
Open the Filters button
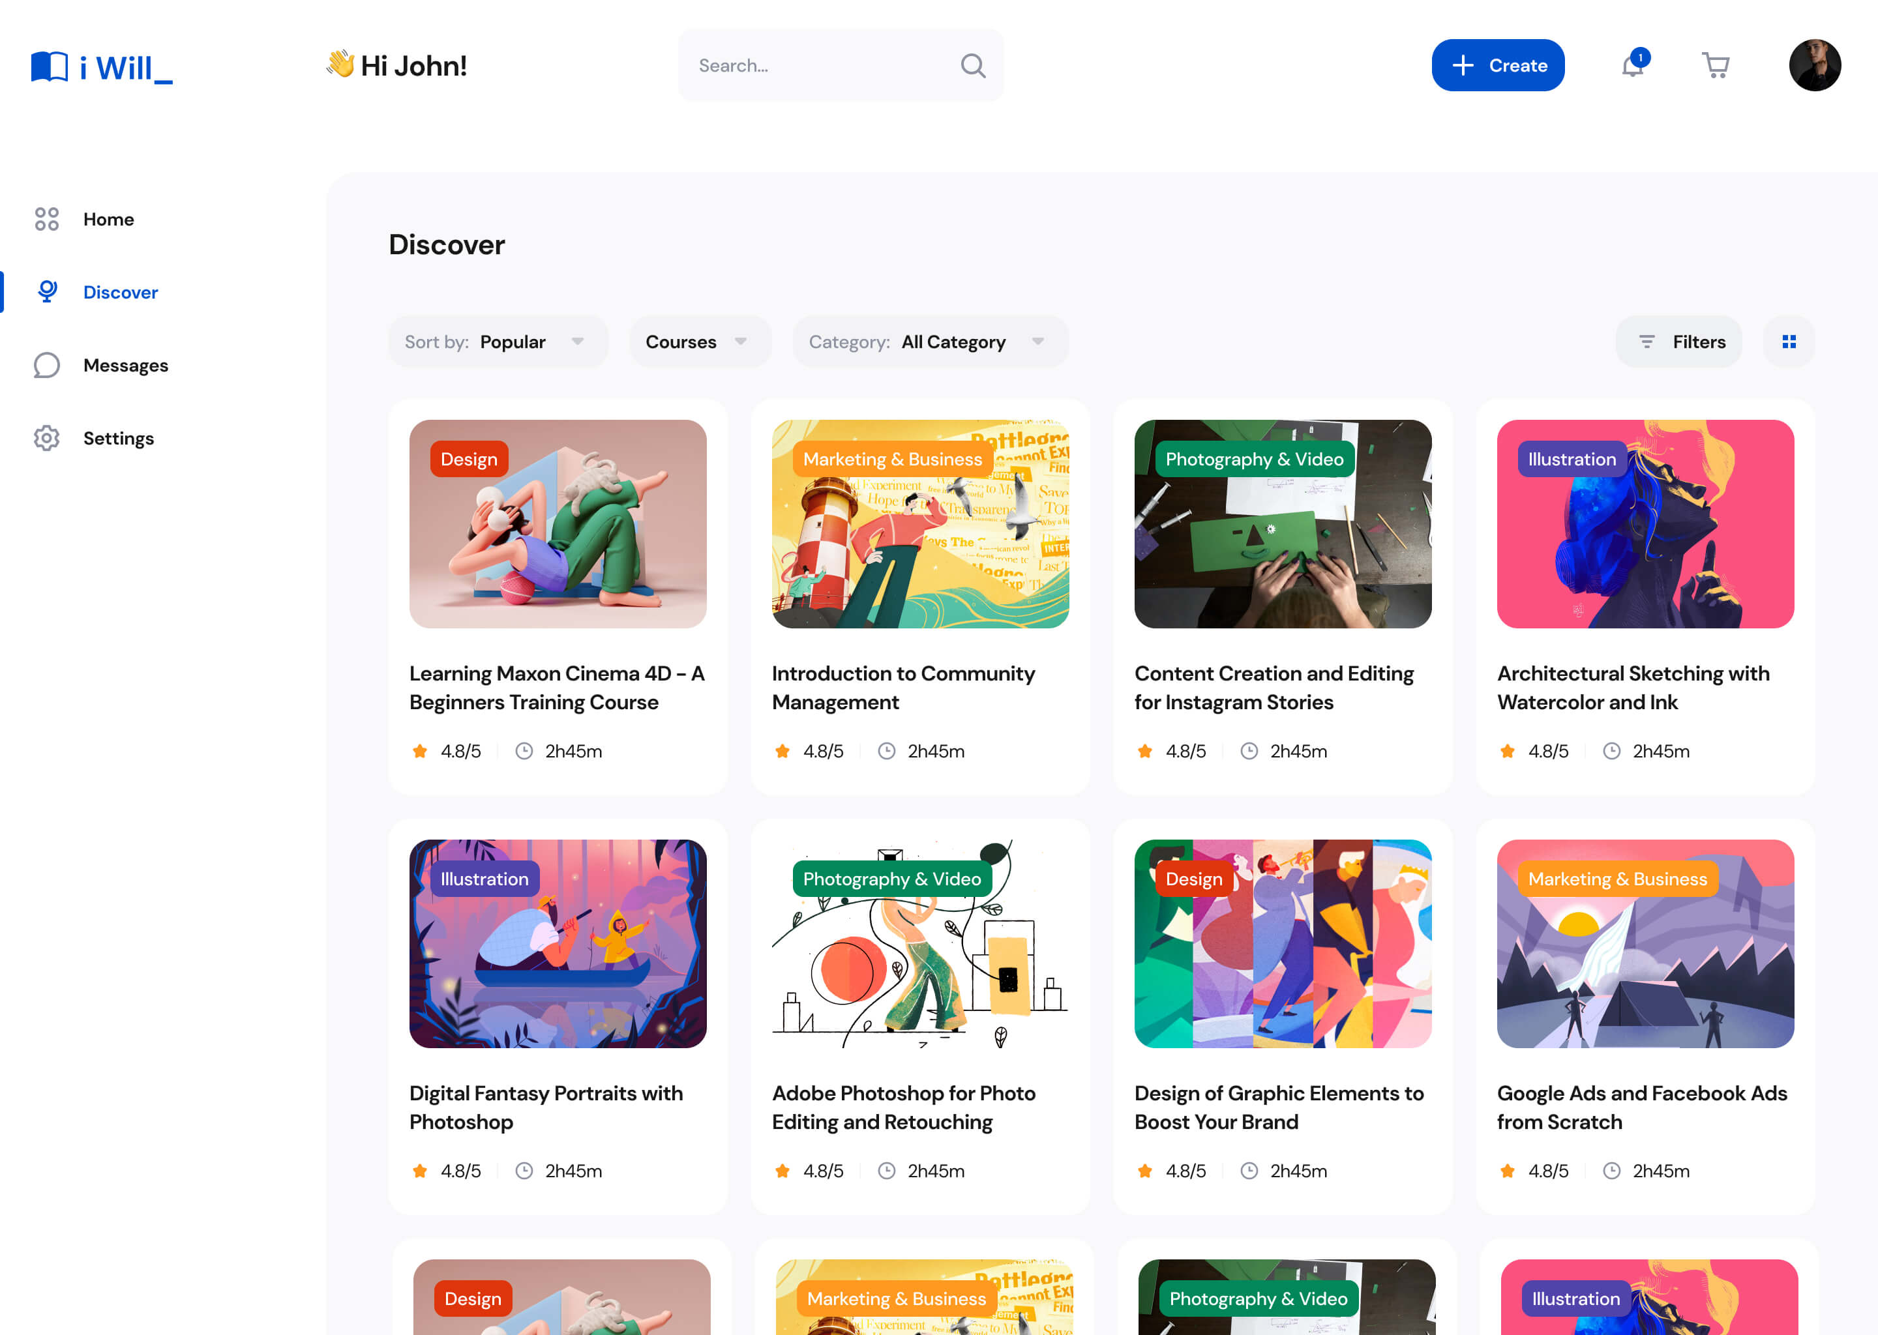(x=1678, y=342)
